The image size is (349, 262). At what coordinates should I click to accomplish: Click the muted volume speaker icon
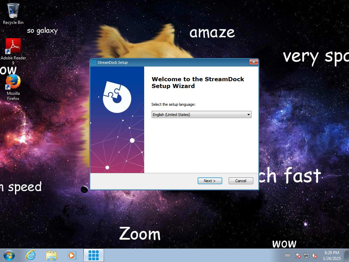pos(315,255)
